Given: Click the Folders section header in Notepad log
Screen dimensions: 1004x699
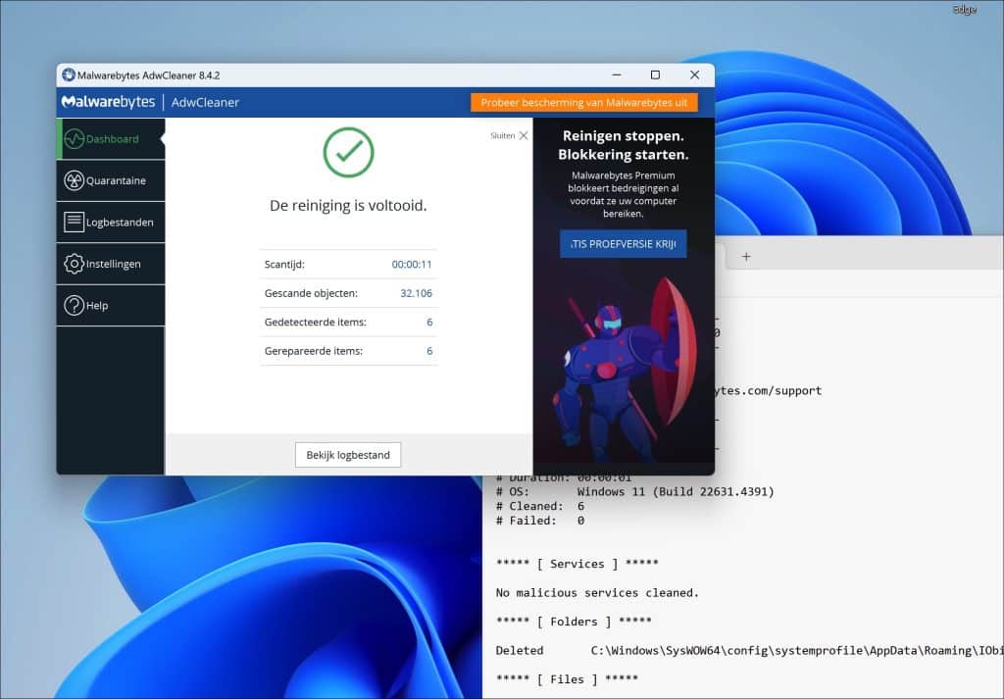Looking at the screenshot, I should coord(573,622).
